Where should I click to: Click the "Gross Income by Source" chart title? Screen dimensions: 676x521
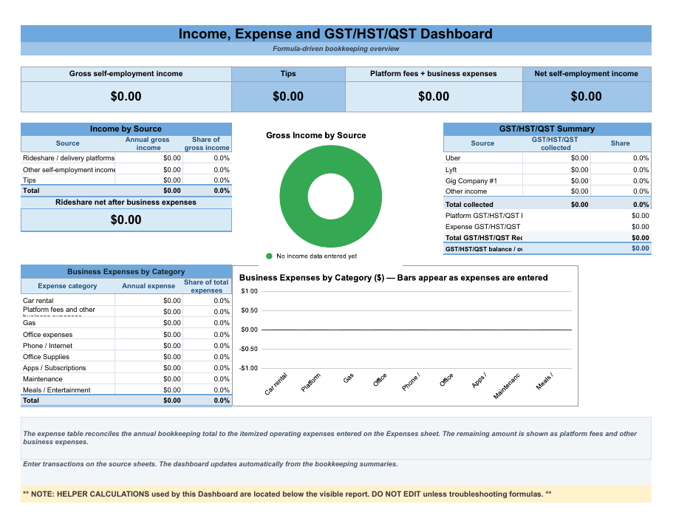pos(316,135)
